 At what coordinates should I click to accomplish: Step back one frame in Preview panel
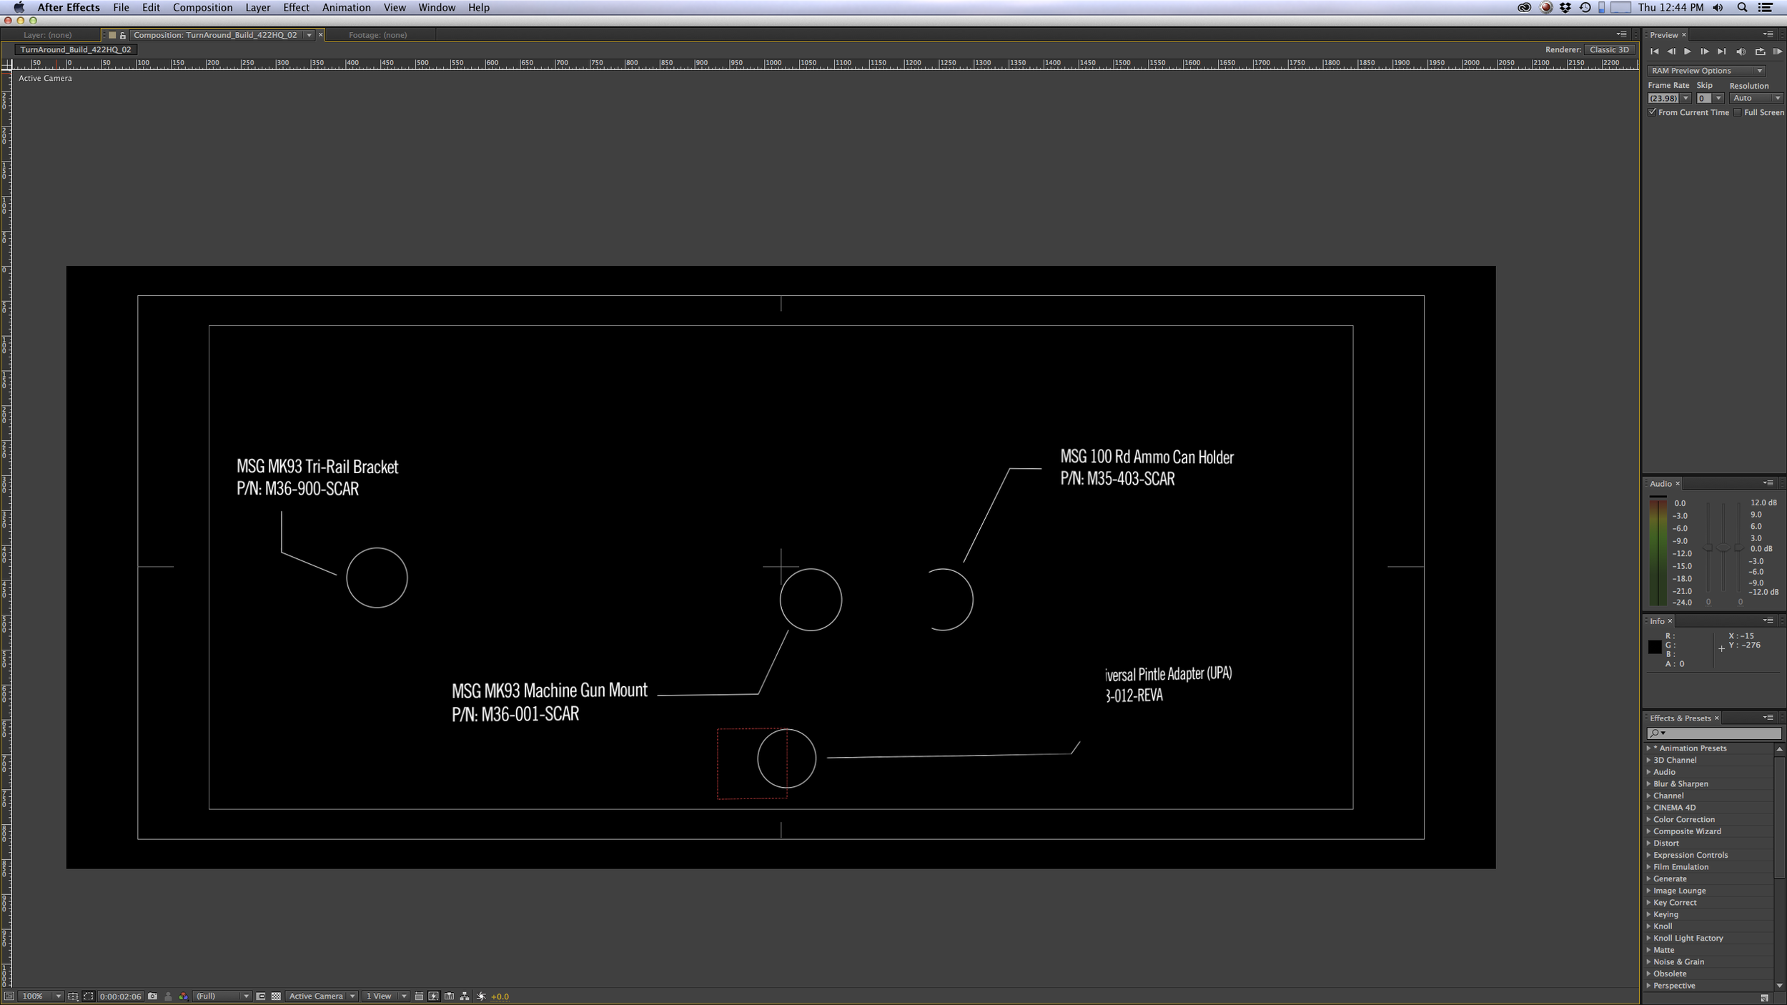(x=1671, y=51)
